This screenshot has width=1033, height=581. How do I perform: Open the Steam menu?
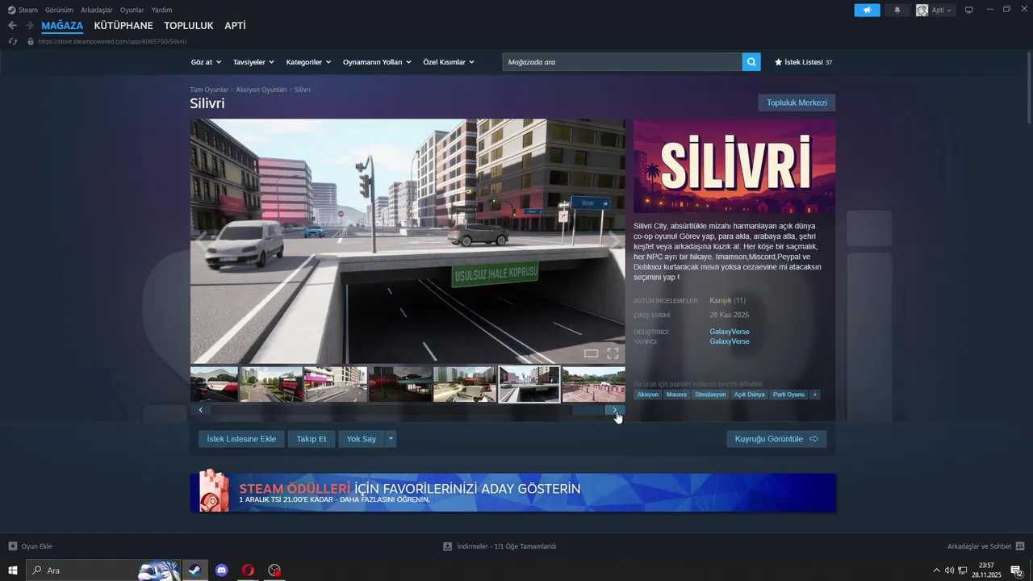click(x=23, y=10)
